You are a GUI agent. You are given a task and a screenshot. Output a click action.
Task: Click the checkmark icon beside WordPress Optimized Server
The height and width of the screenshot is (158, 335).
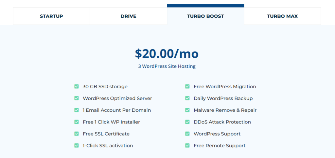77,98
